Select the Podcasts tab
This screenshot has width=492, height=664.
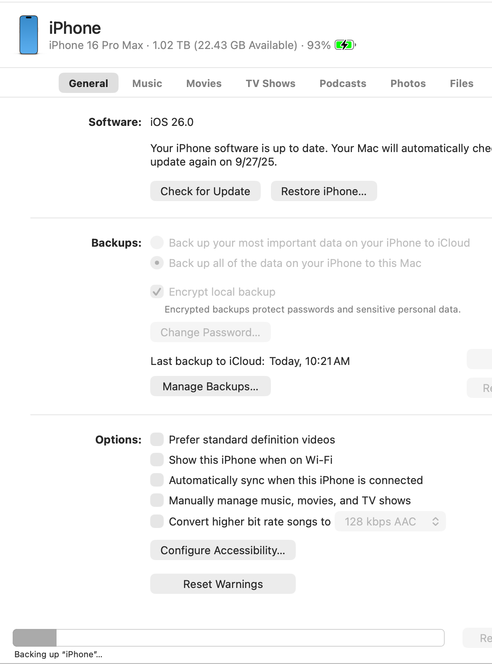(x=343, y=83)
